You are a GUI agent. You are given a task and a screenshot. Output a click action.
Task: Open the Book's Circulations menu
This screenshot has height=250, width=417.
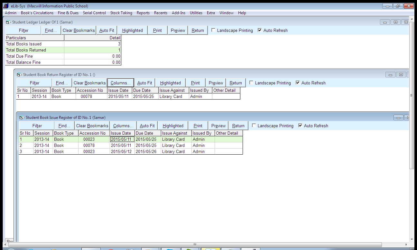pyautogui.click(x=37, y=13)
